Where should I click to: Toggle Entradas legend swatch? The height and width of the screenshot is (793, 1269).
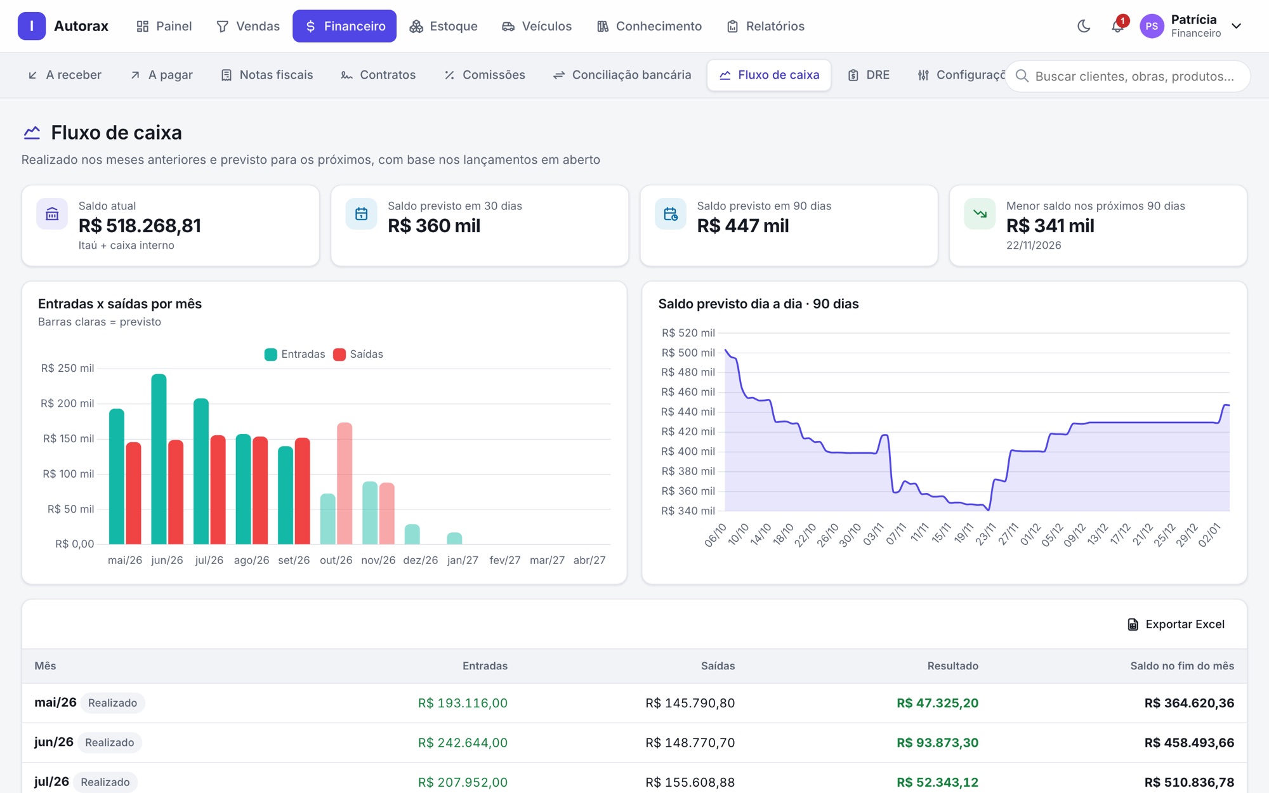[x=270, y=354]
